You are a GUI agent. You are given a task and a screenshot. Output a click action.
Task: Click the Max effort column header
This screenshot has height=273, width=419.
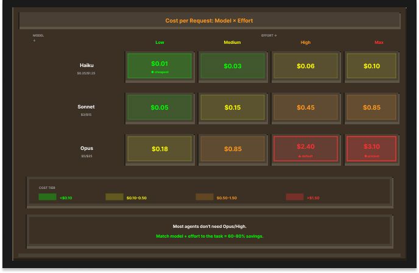[x=379, y=42]
